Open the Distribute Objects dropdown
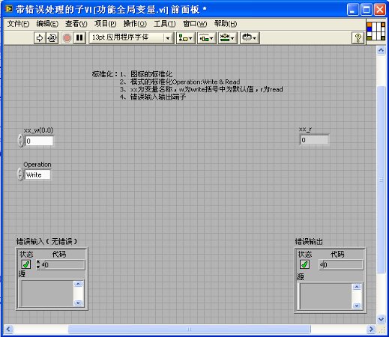Viewport: 389px width, 337px height. 207,38
